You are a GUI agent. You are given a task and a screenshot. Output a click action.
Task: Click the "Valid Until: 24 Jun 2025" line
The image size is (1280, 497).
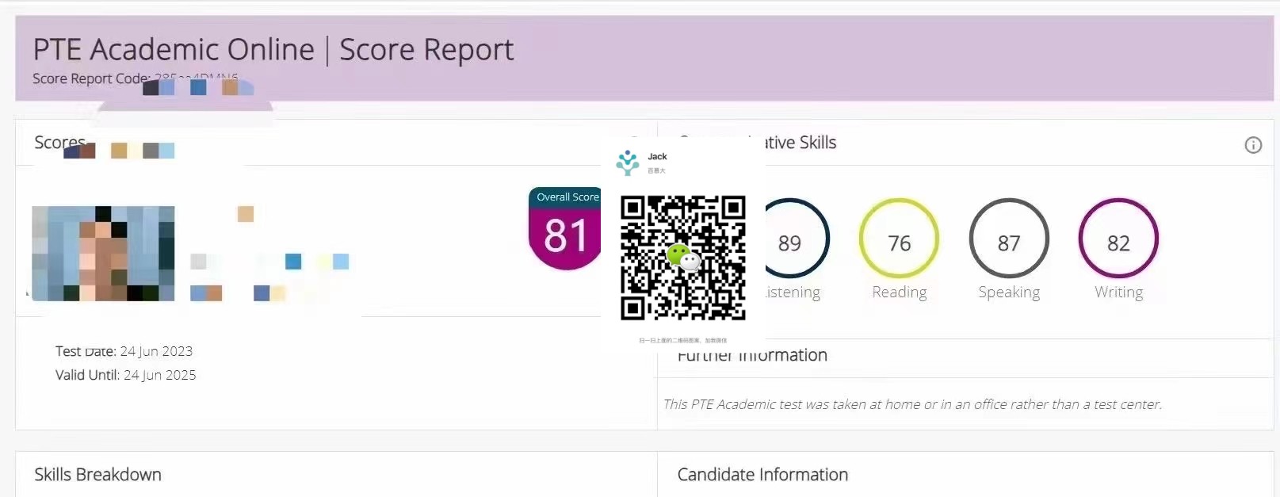pyautogui.click(x=125, y=375)
